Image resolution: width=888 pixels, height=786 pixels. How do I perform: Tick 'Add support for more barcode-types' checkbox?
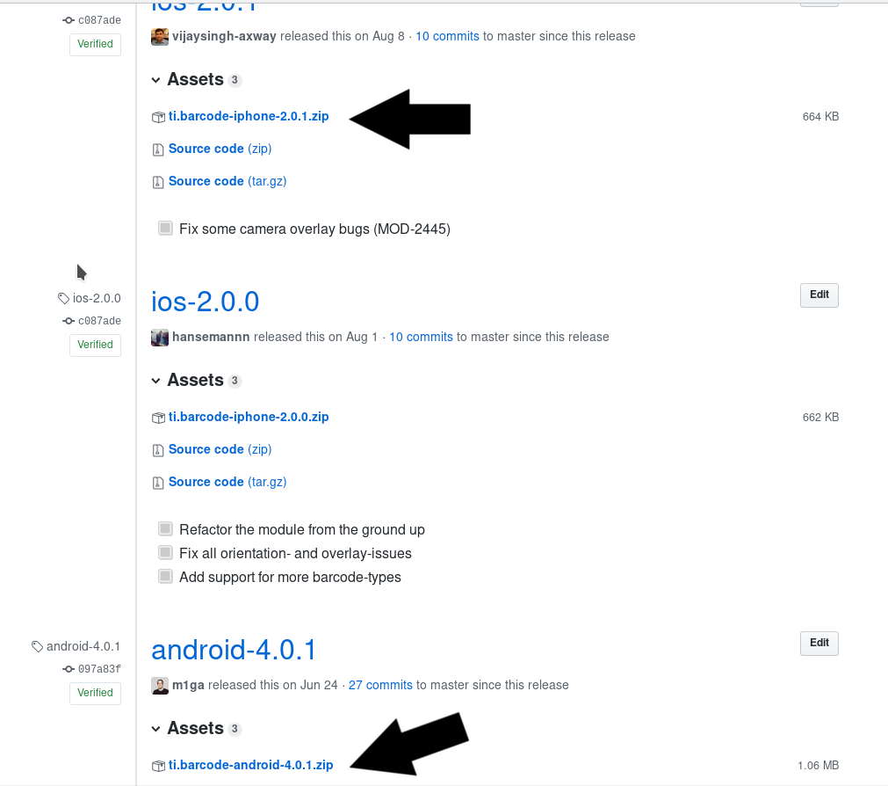click(x=165, y=577)
